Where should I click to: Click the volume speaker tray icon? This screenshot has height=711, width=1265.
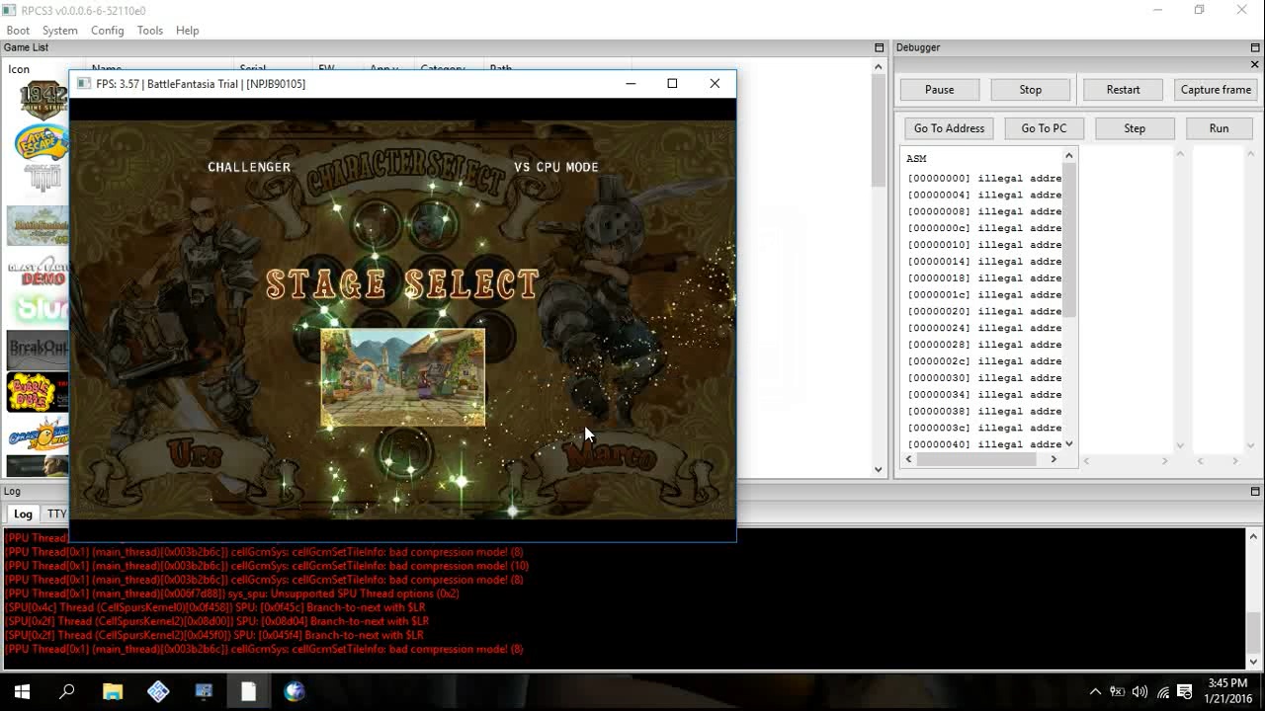pyautogui.click(x=1139, y=691)
